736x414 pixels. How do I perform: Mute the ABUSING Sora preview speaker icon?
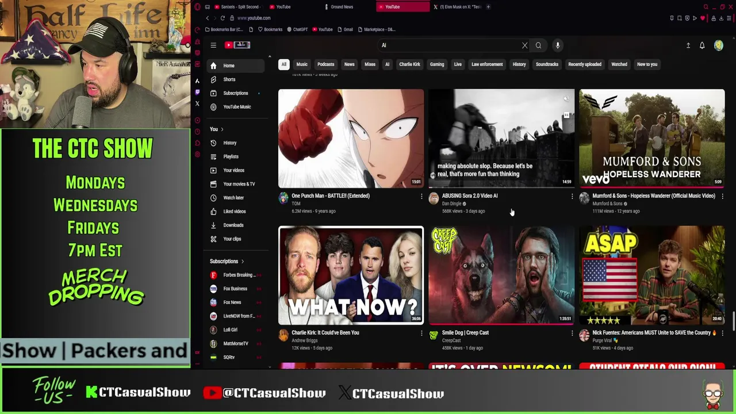pos(566,99)
